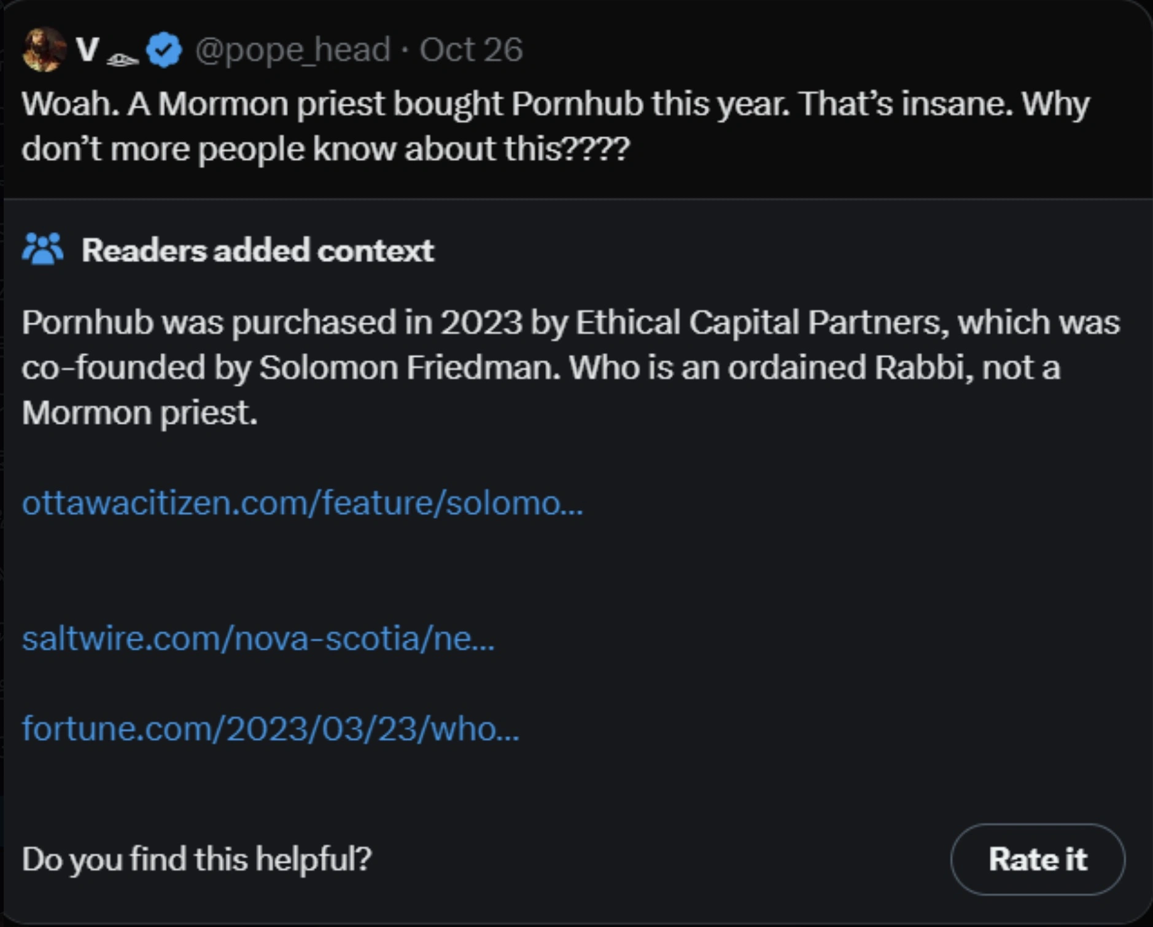Click 'Do you find this helpful?' prompt
The width and height of the screenshot is (1153, 927).
coord(196,859)
